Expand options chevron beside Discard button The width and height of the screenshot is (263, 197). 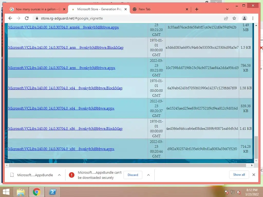point(148,175)
